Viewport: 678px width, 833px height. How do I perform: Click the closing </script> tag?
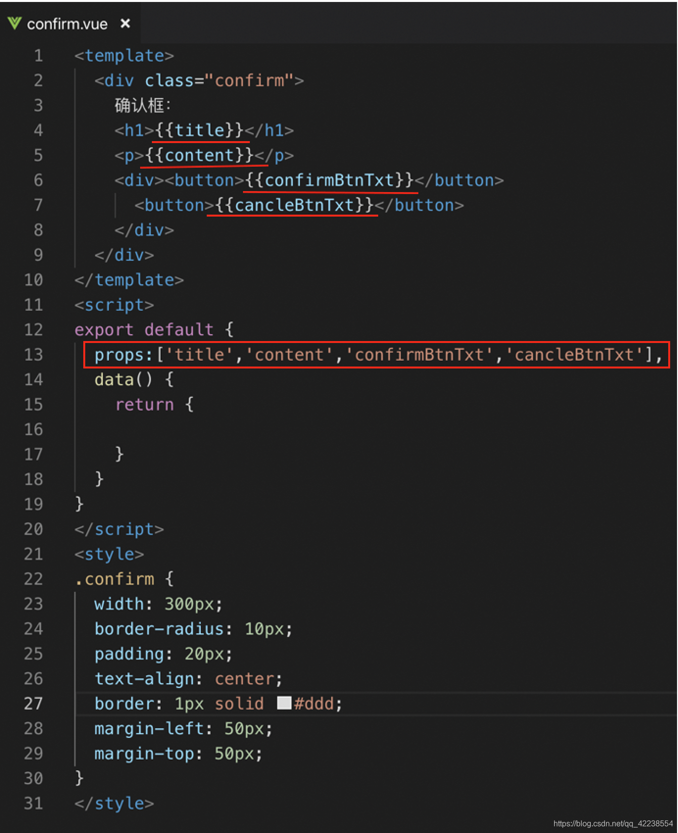point(120,529)
